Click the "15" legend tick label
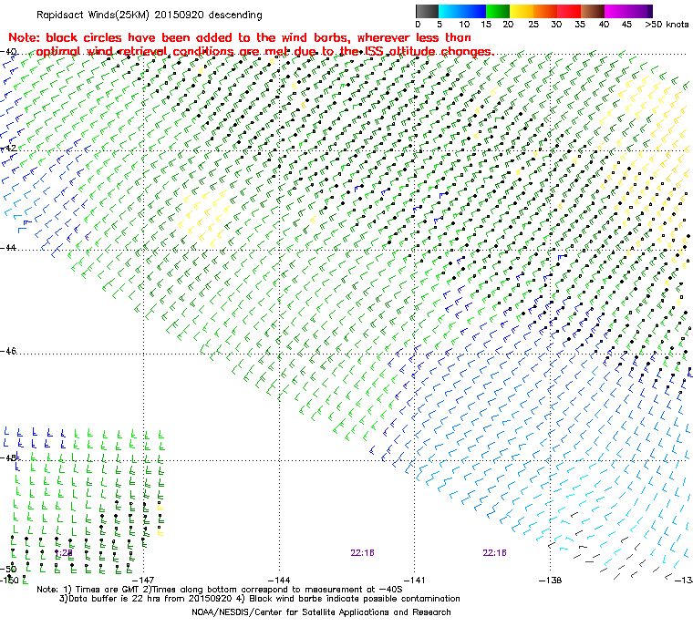The height and width of the screenshot is (627, 693). point(486,25)
